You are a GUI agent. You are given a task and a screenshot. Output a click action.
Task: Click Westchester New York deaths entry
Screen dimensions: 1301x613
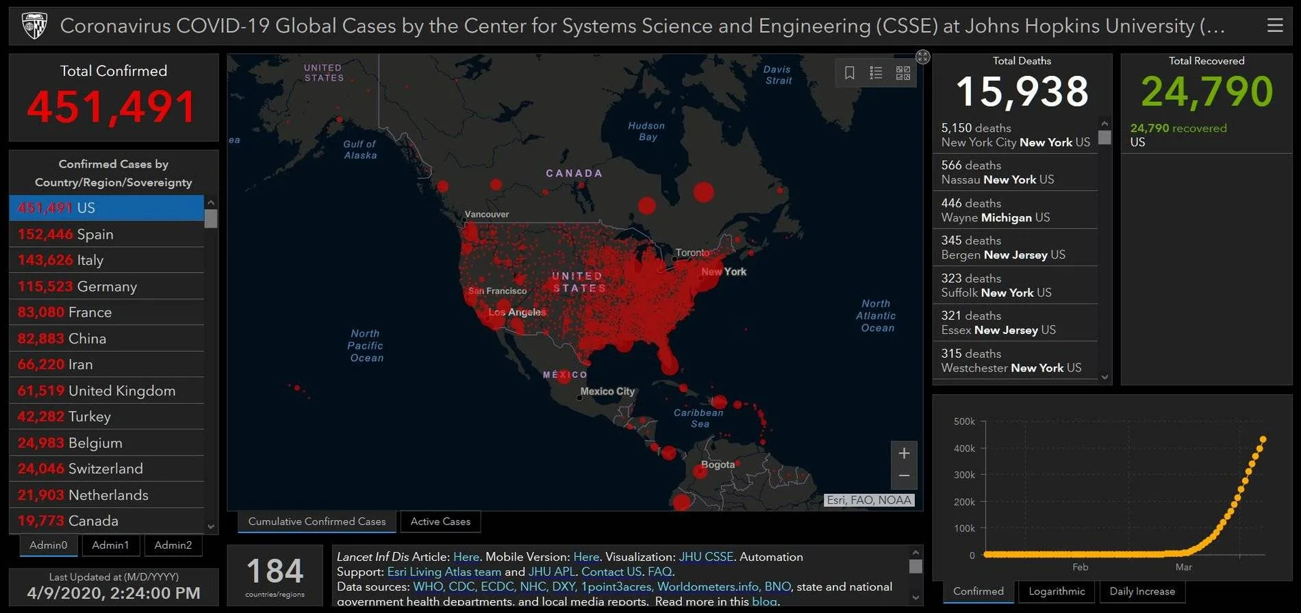pyautogui.click(x=1015, y=361)
